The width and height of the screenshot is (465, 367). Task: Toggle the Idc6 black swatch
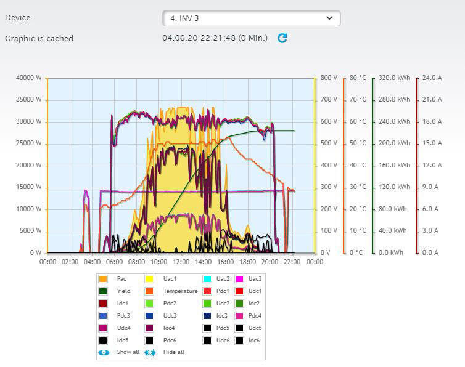(239, 341)
